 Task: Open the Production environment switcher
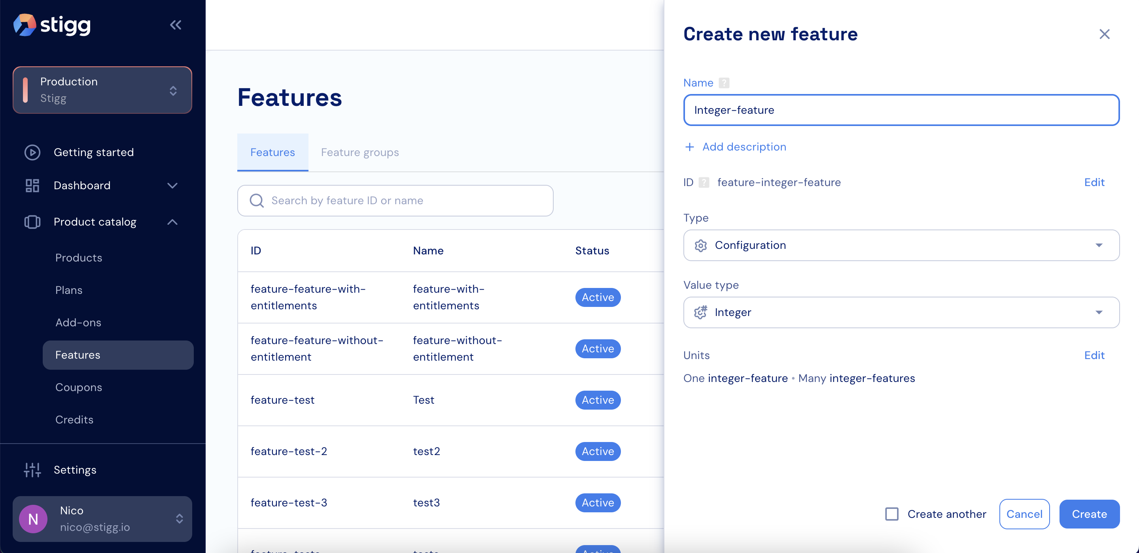[102, 90]
